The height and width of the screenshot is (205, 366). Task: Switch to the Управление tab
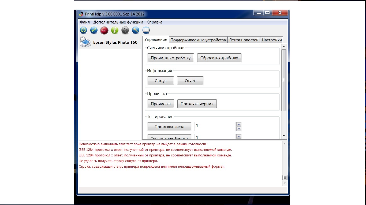pos(156,40)
